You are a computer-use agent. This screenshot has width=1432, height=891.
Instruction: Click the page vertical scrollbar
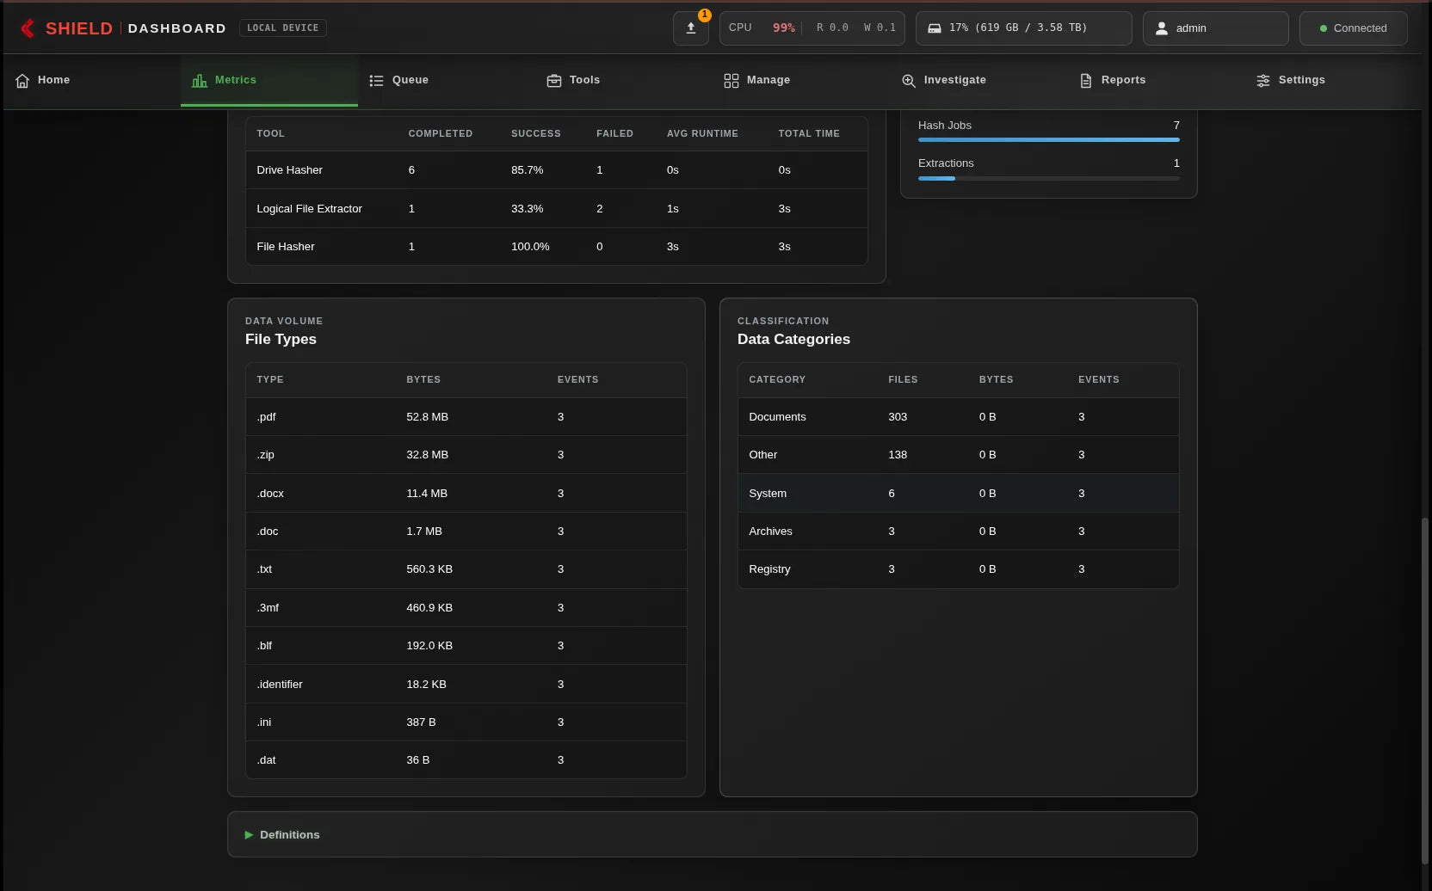pyautogui.click(x=1426, y=691)
